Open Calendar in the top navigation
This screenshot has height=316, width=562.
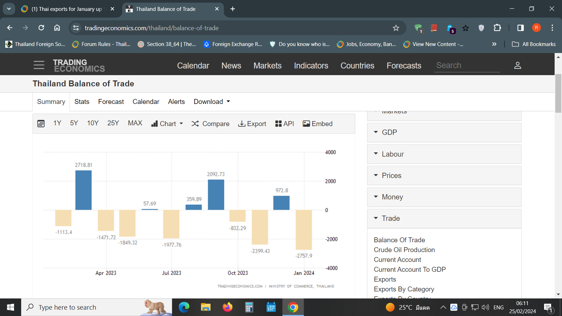pyautogui.click(x=193, y=66)
